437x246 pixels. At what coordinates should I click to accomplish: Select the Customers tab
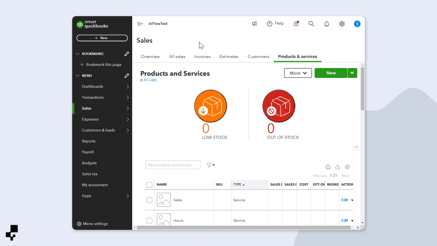point(258,56)
